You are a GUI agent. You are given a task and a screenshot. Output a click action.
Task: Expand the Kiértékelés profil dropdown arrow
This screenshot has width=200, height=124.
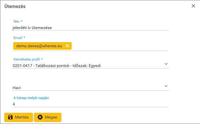166,64
